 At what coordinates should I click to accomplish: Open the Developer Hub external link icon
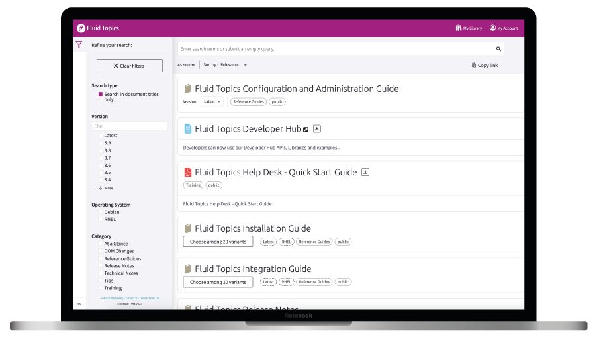coord(306,130)
